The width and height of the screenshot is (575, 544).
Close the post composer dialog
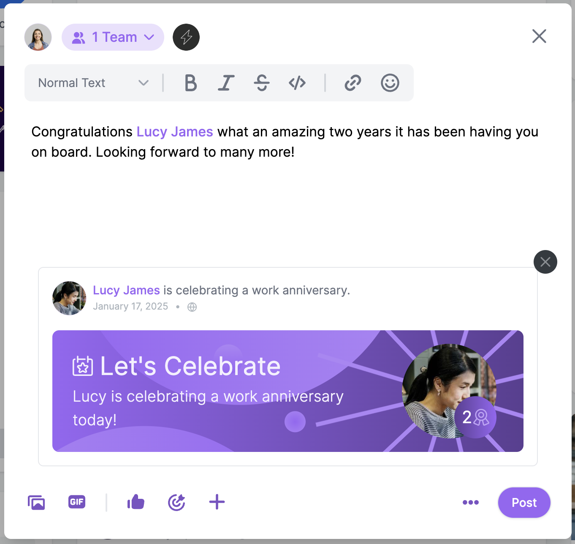click(x=539, y=36)
